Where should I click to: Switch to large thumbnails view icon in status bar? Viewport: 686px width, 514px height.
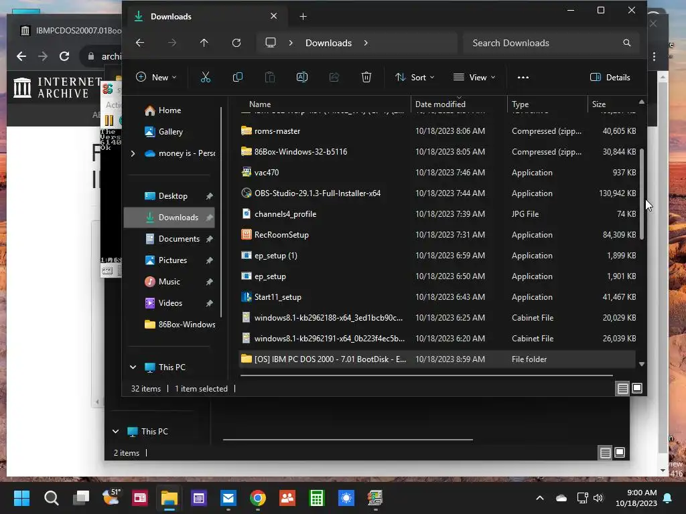637,388
